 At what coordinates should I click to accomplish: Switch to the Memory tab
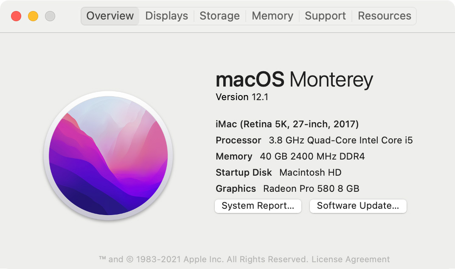272,16
